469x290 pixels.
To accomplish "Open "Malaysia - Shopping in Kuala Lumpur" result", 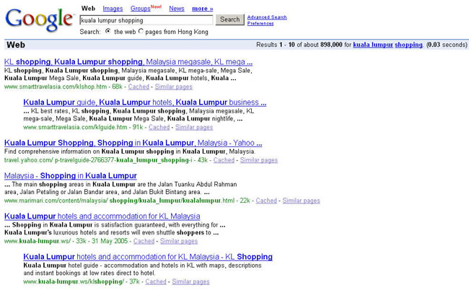I will point(70,176).
